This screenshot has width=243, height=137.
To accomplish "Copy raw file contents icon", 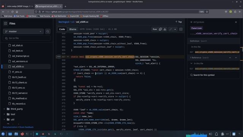I will click(x=160, y=29).
